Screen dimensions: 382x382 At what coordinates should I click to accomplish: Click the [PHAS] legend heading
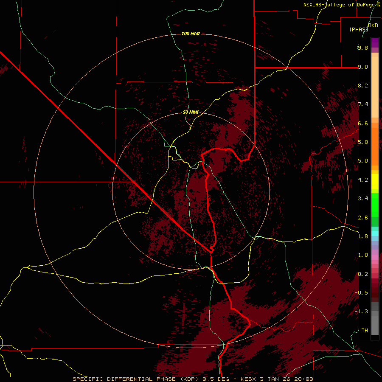(359, 29)
